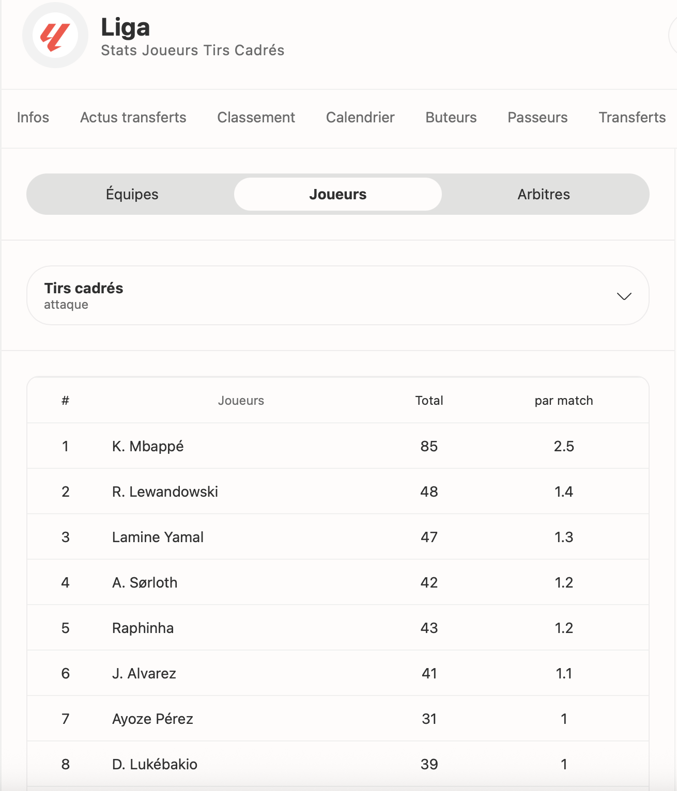Sort by the Total column header
Viewport: 677px width, 791px height.
[x=429, y=401]
